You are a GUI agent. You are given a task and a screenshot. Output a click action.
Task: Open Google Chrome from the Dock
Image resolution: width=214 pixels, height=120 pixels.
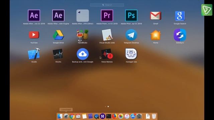72,116
